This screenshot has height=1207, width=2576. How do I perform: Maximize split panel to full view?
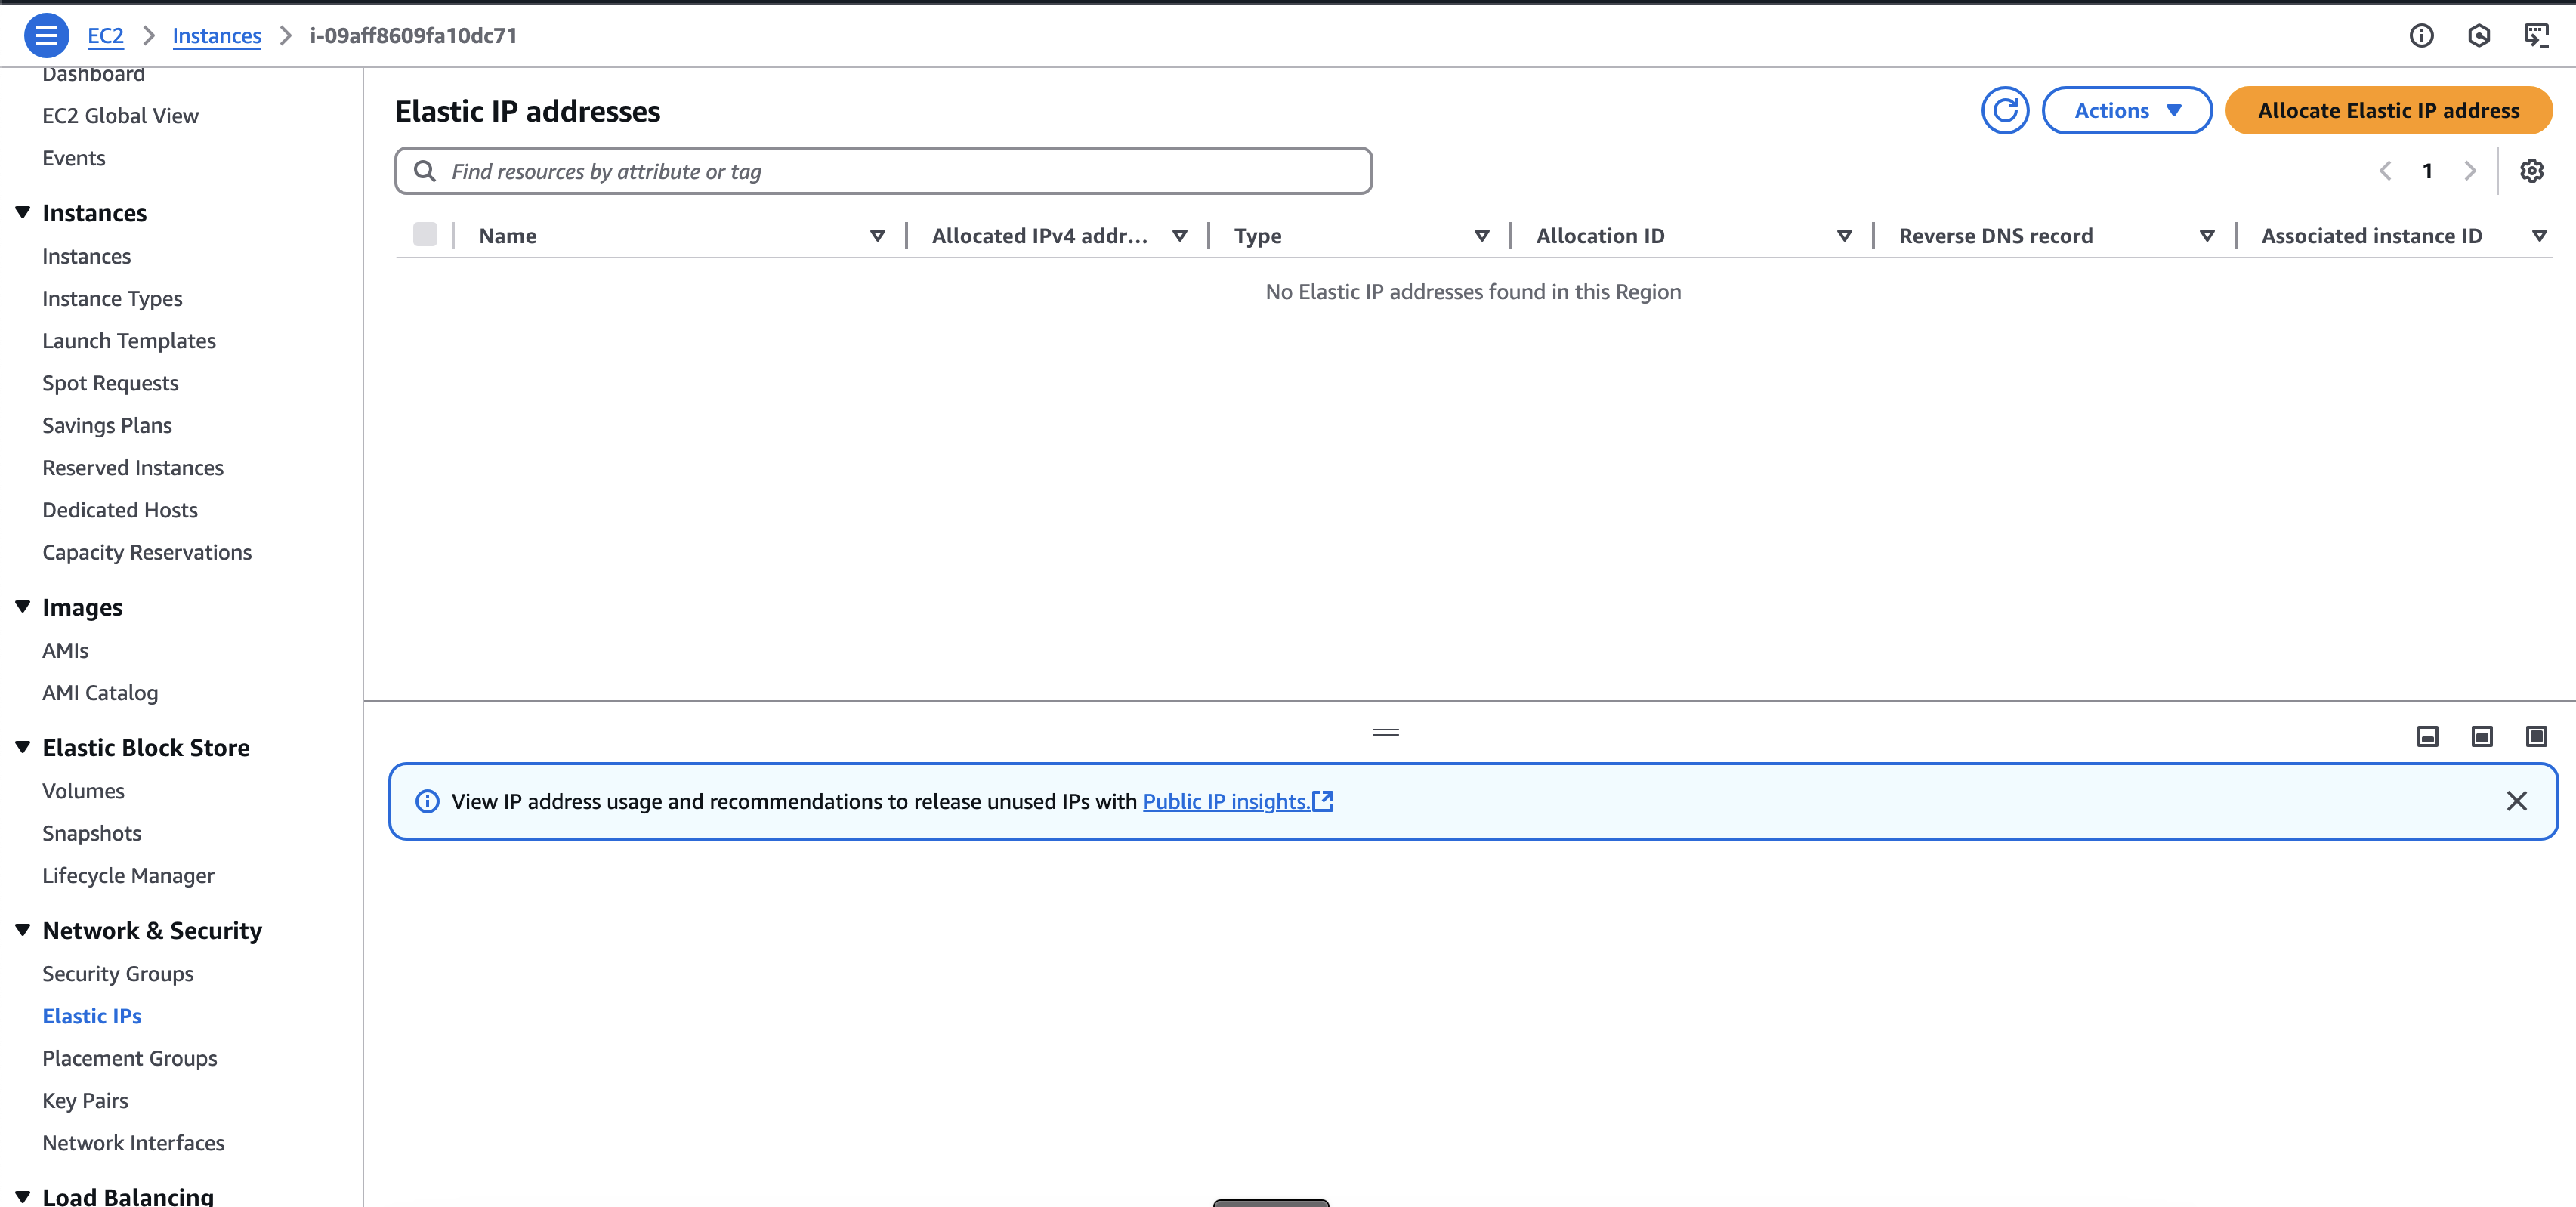coord(2536,737)
